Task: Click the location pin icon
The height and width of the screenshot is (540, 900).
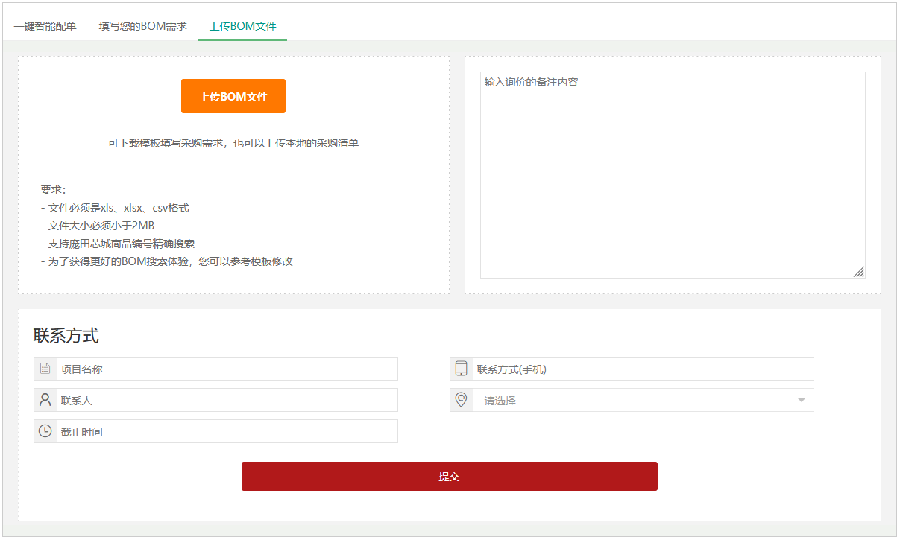Action: (x=462, y=400)
